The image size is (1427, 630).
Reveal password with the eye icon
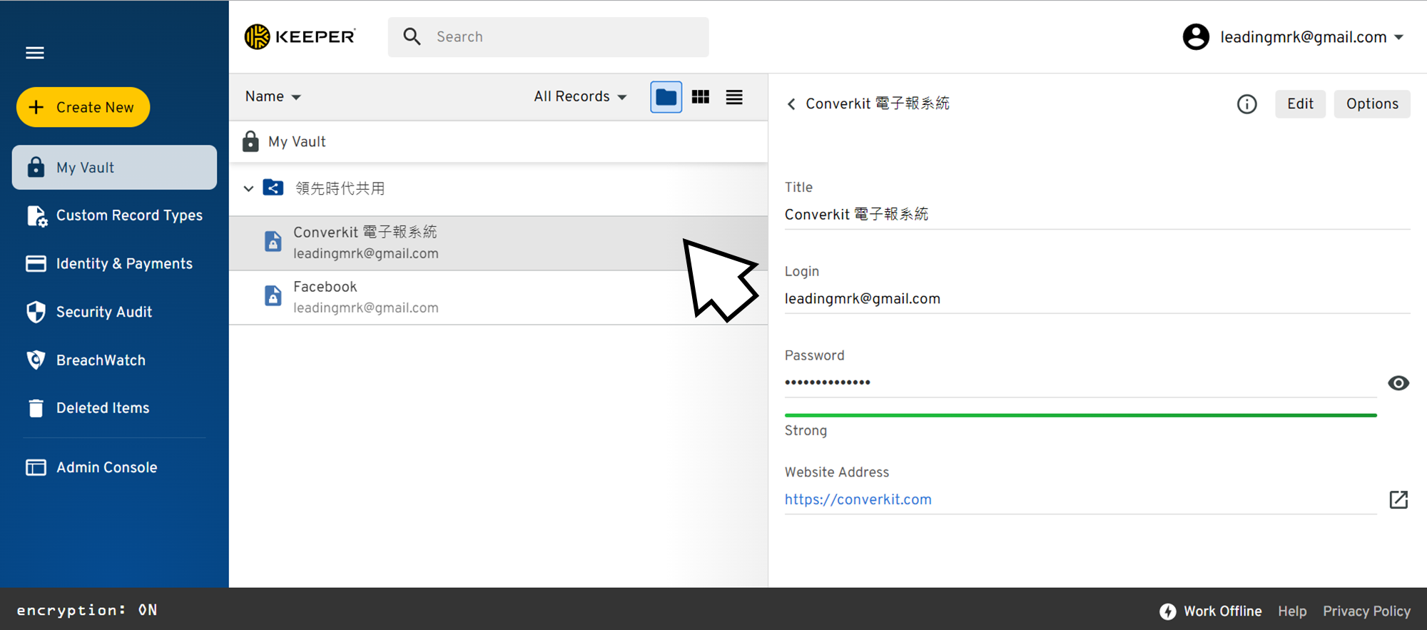click(x=1398, y=383)
